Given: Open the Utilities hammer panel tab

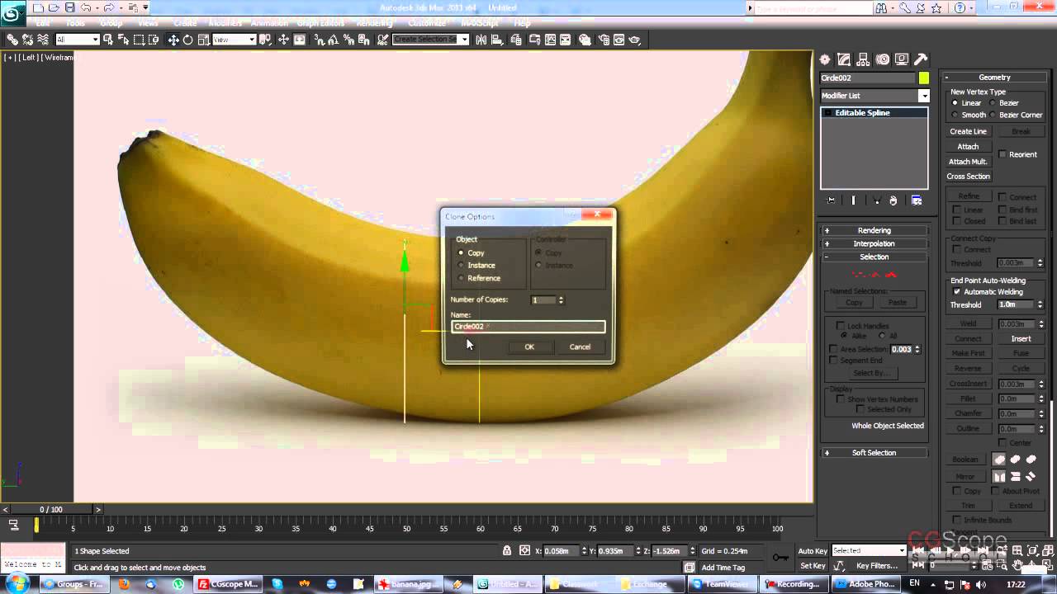Looking at the screenshot, I should [x=921, y=59].
